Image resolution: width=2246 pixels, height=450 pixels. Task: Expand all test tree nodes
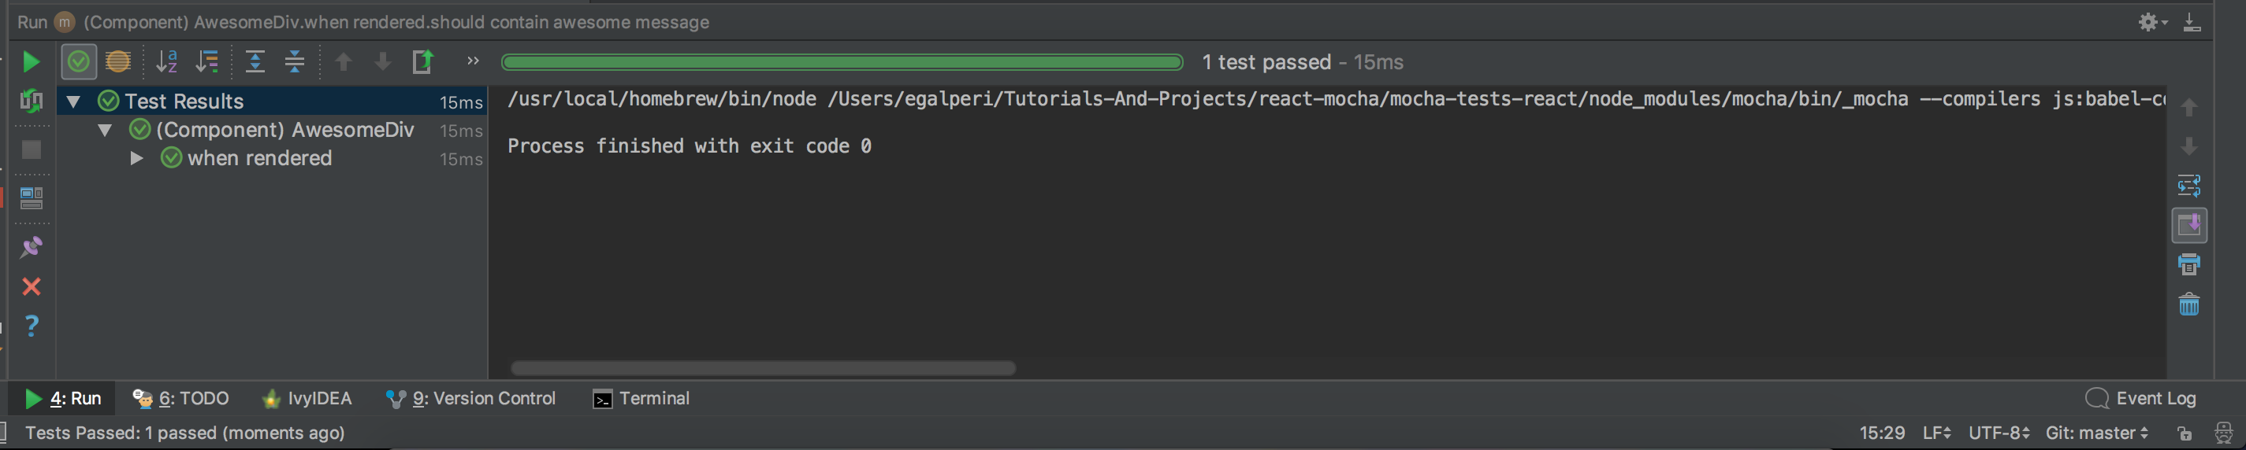255,62
